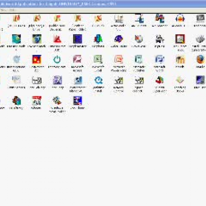Viewport: 206px width, 206px height.
Task: Launch the red mountain-shaped icon
Action: [x=57, y=39]
